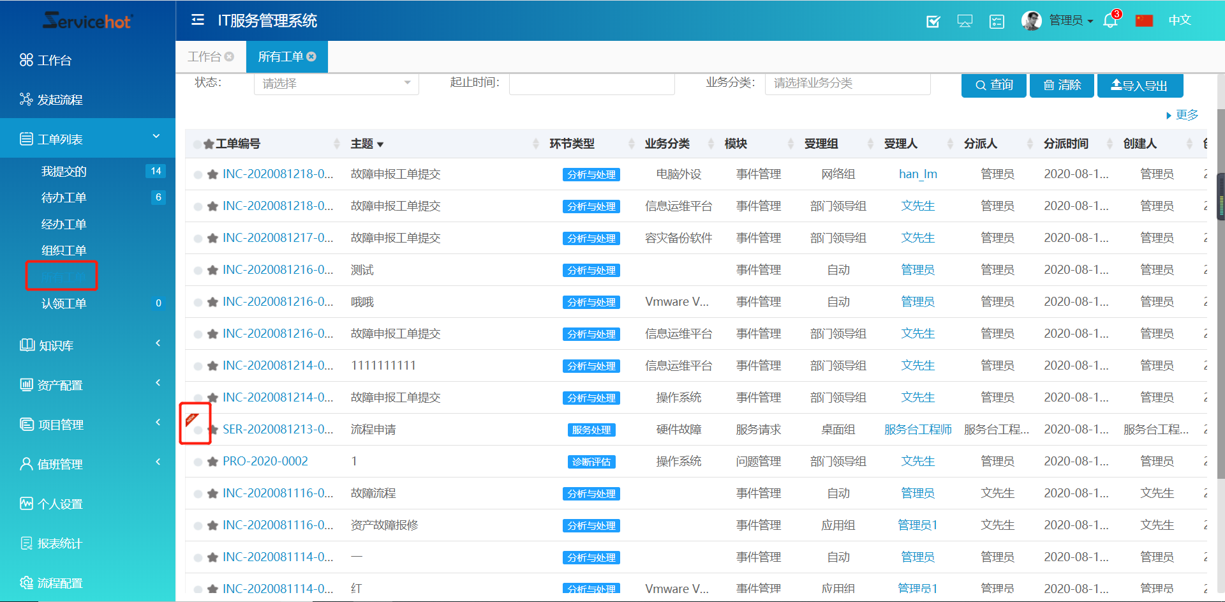Open the SER-2020081213 ticket link
Image resolution: width=1225 pixels, height=602 pixels.
point(278,429)
